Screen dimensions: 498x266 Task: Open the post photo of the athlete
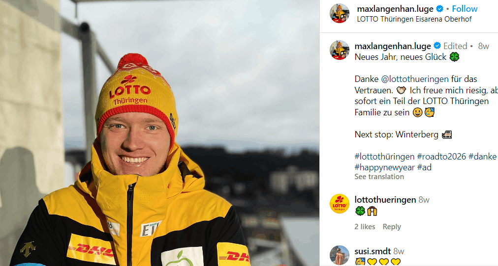point(160,133)
